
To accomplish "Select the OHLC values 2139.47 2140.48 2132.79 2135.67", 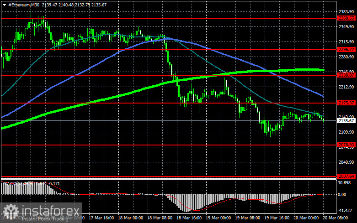I will click(x=74, y=5).
